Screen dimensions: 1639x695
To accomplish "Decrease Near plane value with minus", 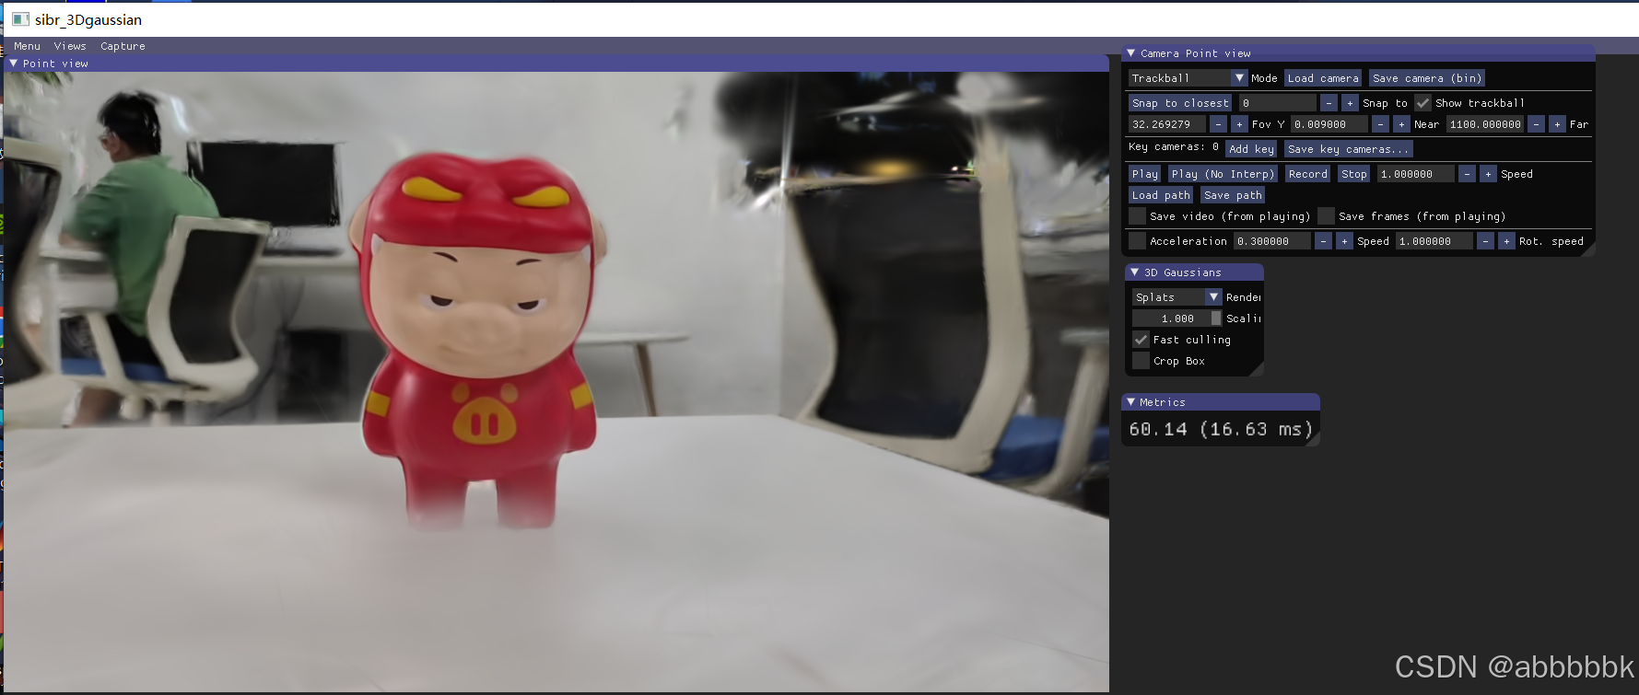I will click(x=1380, y=124).
